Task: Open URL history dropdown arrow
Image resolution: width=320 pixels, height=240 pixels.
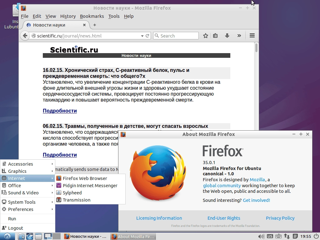Action: (142, 36)
